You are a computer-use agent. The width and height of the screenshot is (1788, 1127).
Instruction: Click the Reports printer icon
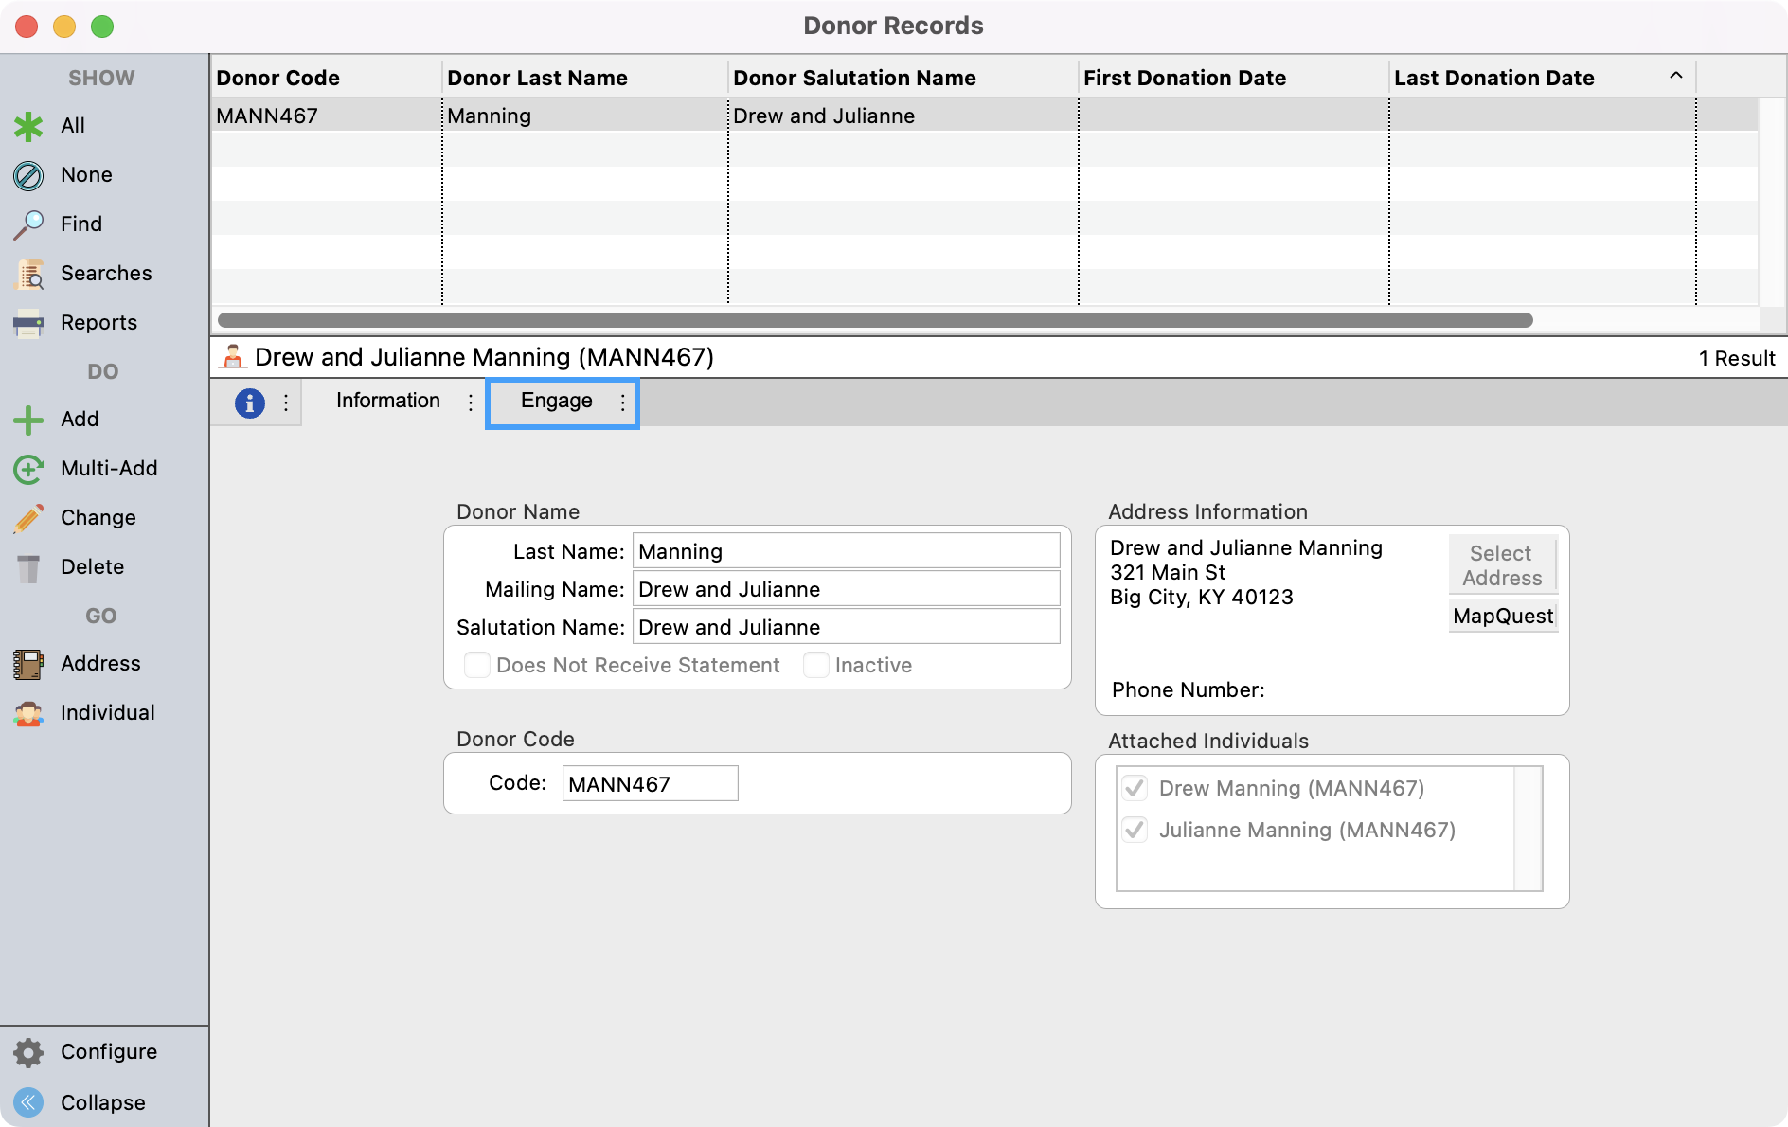[28, 323]
